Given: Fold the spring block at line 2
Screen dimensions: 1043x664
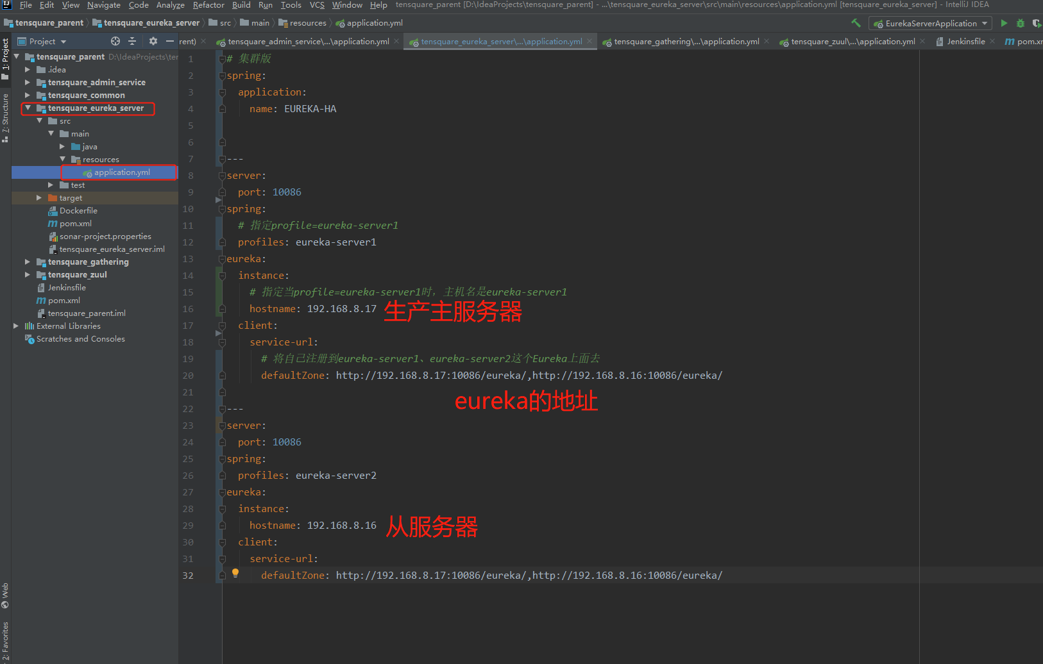Looking at the screenshot, I should point(222,76).
